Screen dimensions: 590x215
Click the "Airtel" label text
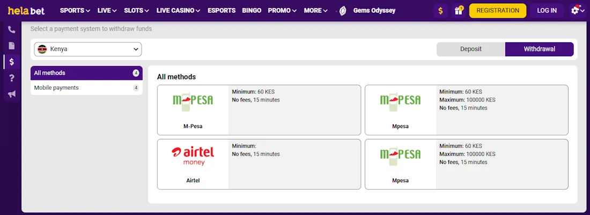click(x=193, y=181)
